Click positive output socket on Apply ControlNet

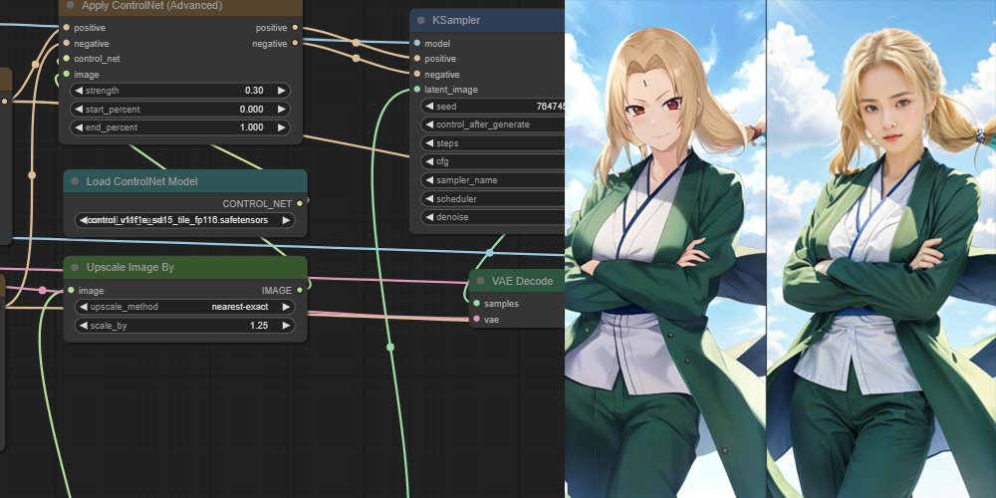(296, 28)
